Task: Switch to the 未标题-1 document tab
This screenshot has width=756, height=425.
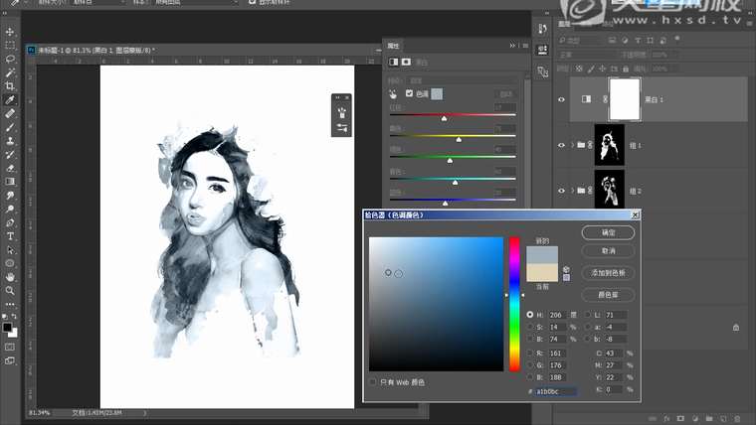Action: (94, 49)
